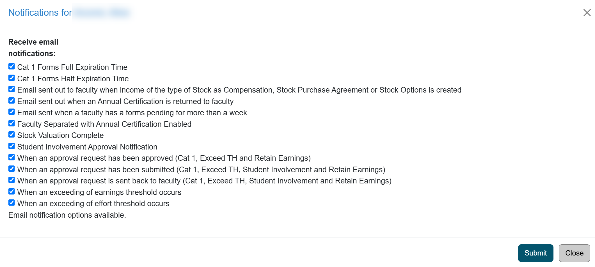Click the Close button
Screen dimensions: 595x267
click(574, 253)
